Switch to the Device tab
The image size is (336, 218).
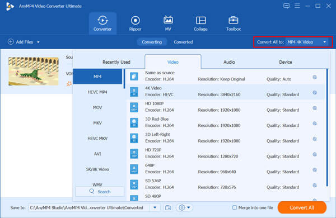tap(286, 62)
